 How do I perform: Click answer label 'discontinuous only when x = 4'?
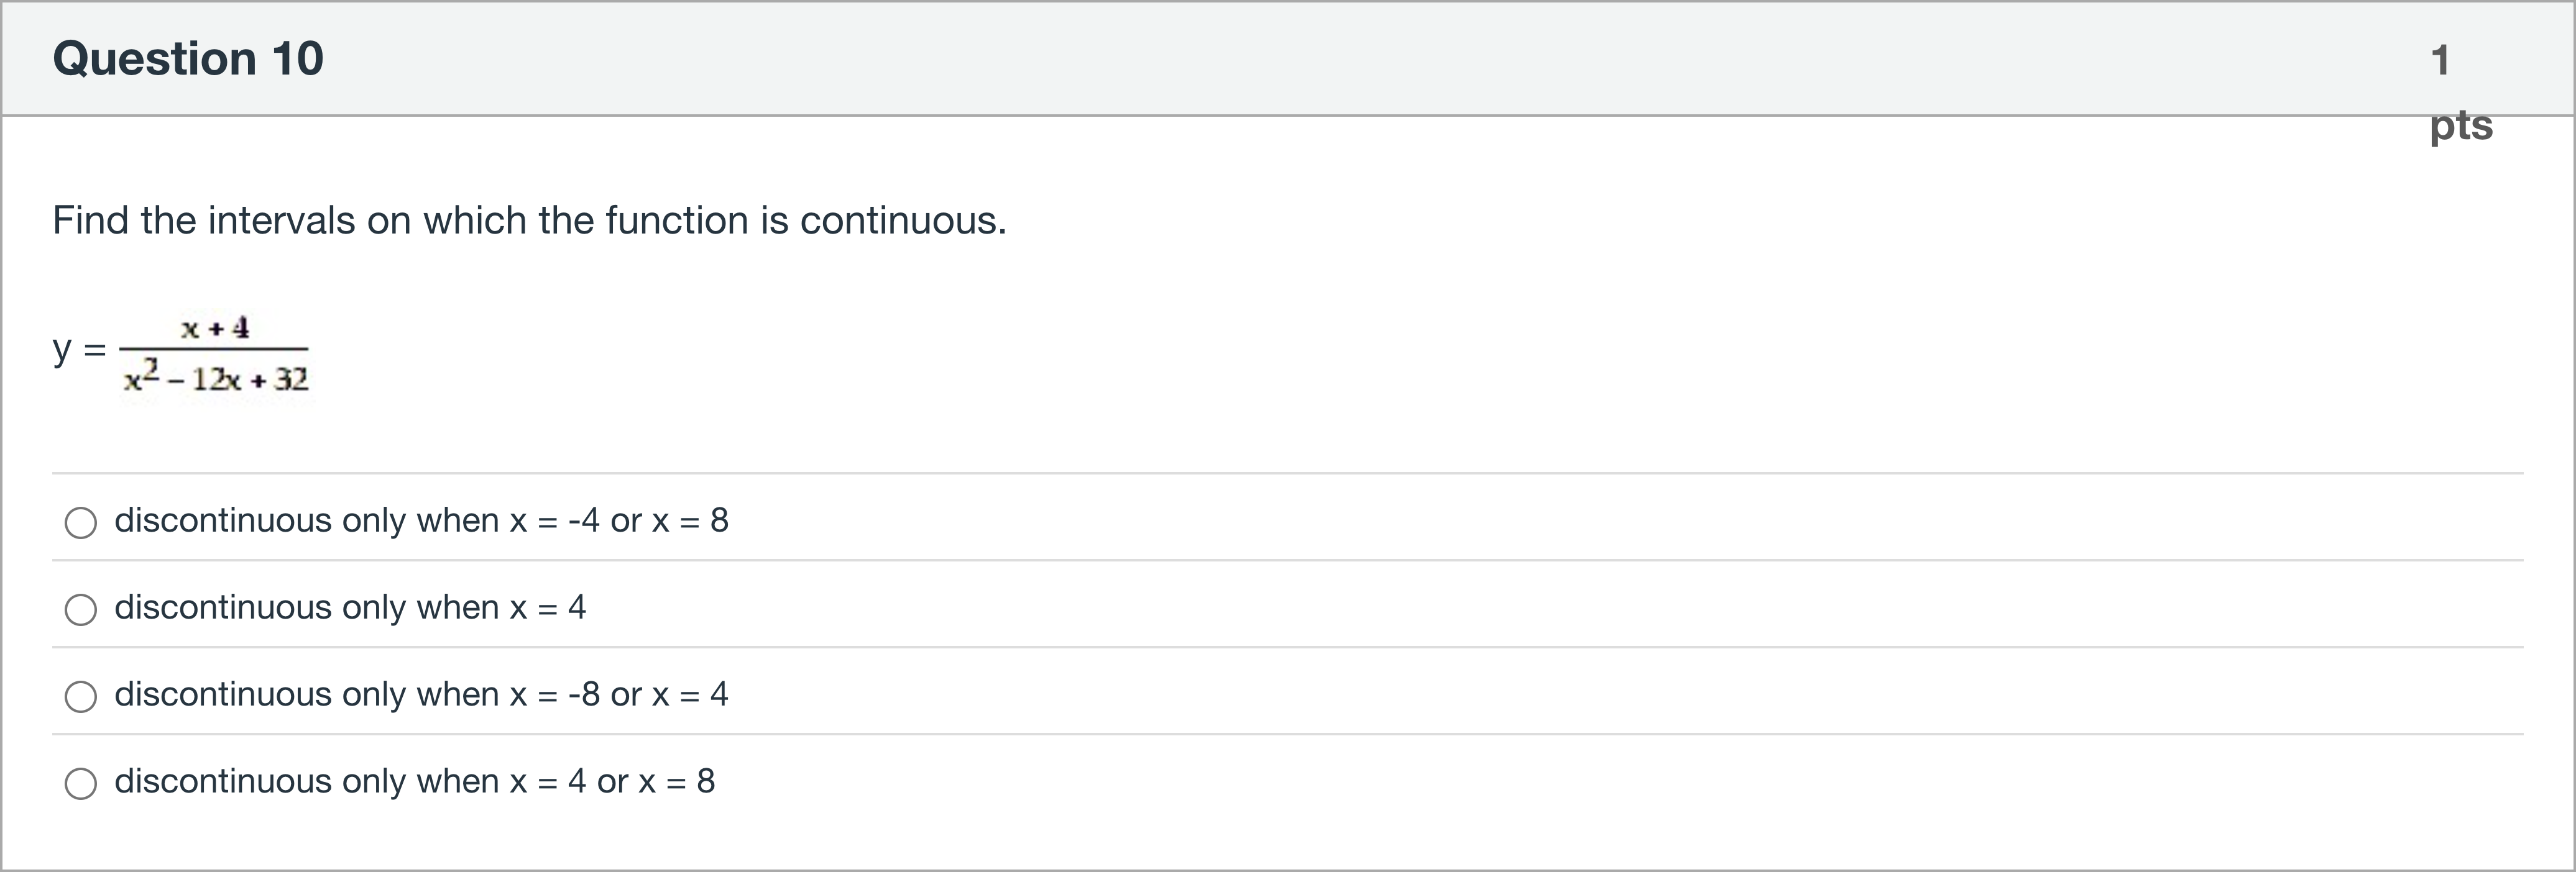350,607
